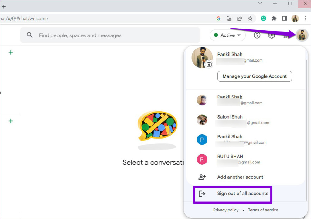Open the side panel icon in Chrome's toolbar
311x219 pixels.
(x=284, y=19)
